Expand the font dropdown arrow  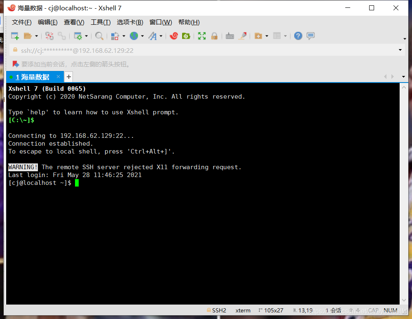(161, 36)
